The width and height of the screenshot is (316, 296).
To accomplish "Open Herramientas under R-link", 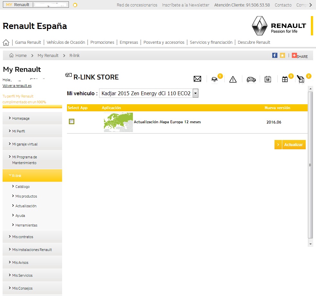I will (26, 225).
